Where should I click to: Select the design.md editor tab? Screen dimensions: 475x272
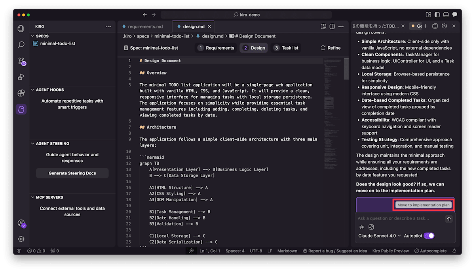point(193,26)
